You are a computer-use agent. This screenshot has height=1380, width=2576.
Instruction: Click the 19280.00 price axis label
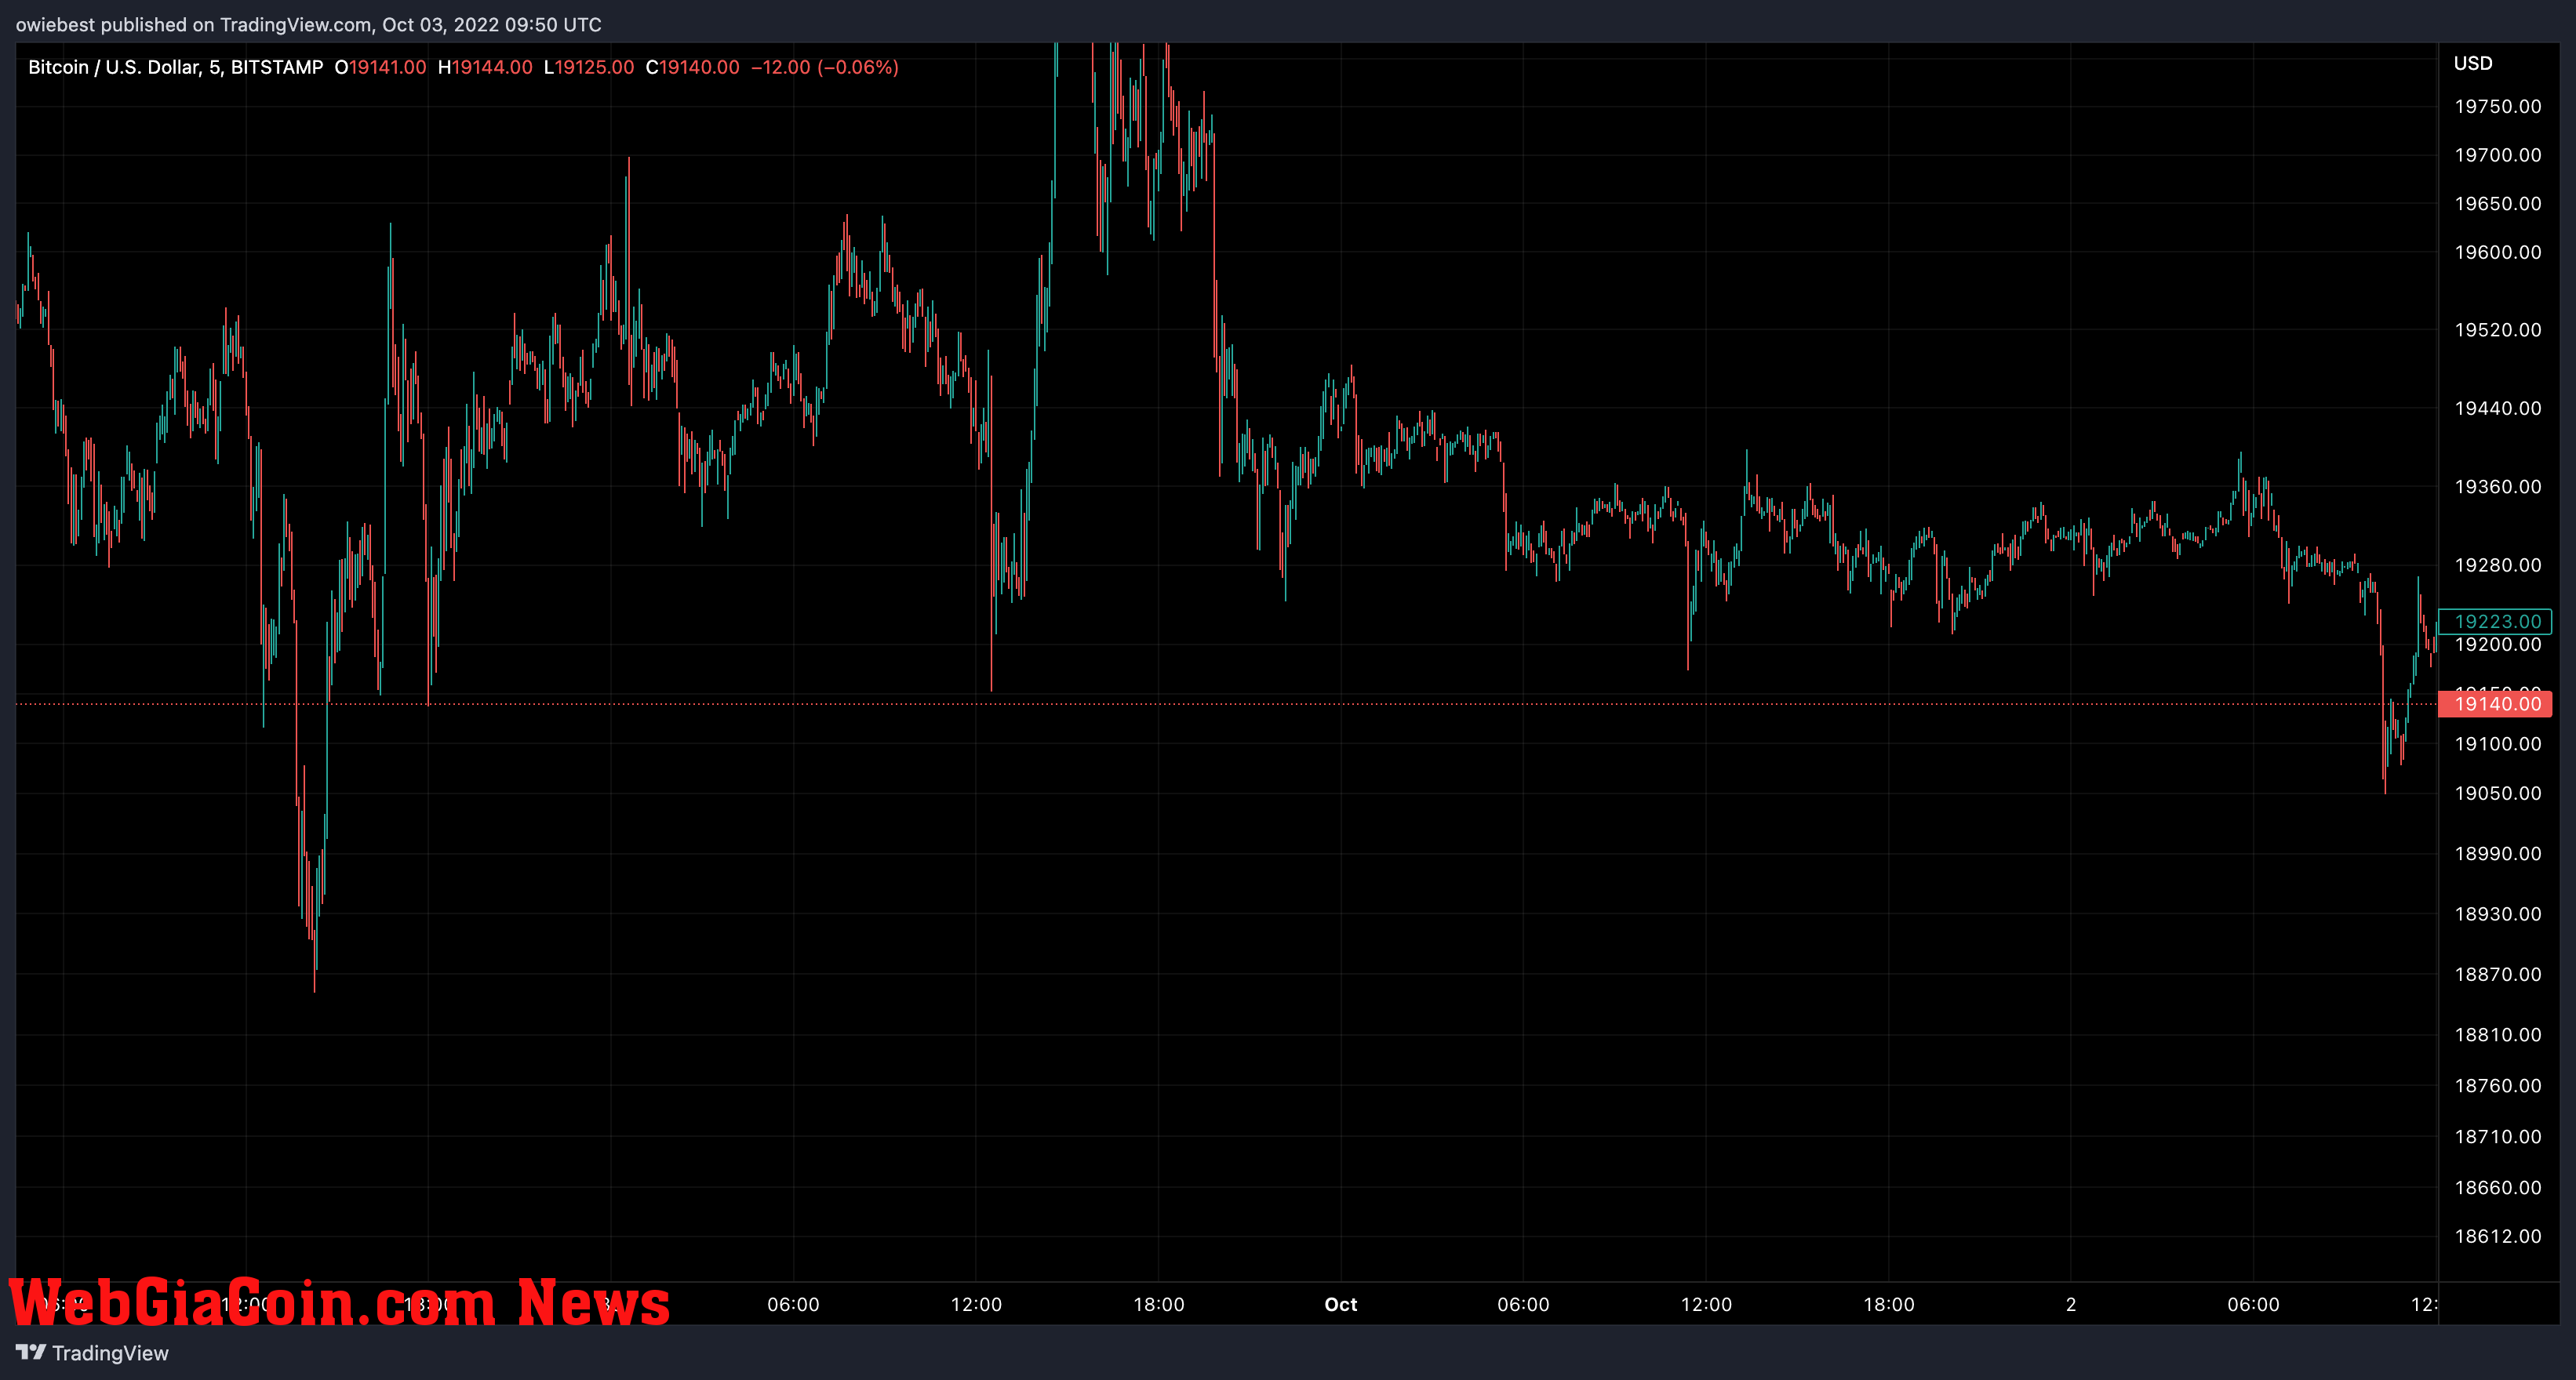2497,565
